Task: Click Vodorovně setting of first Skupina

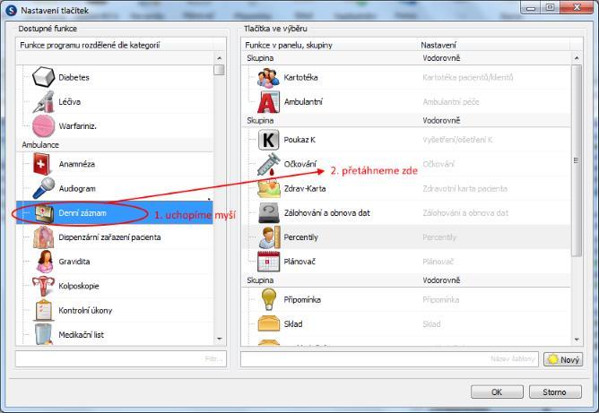Action: (441, 58)
